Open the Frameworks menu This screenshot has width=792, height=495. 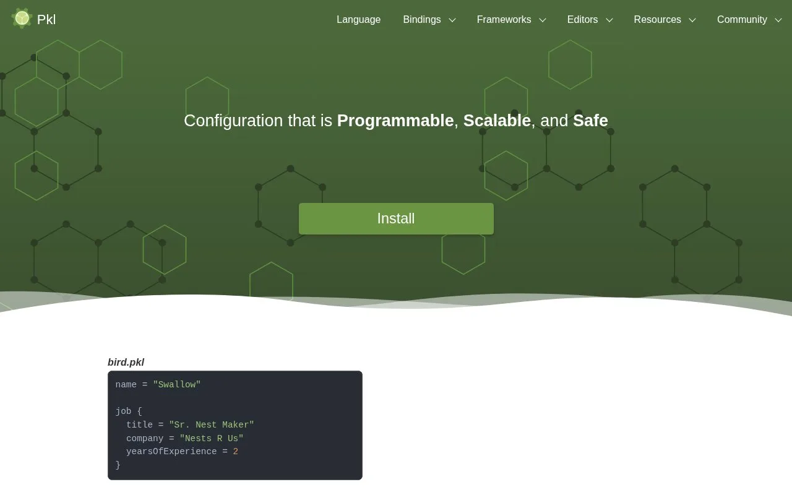[504, 20]
